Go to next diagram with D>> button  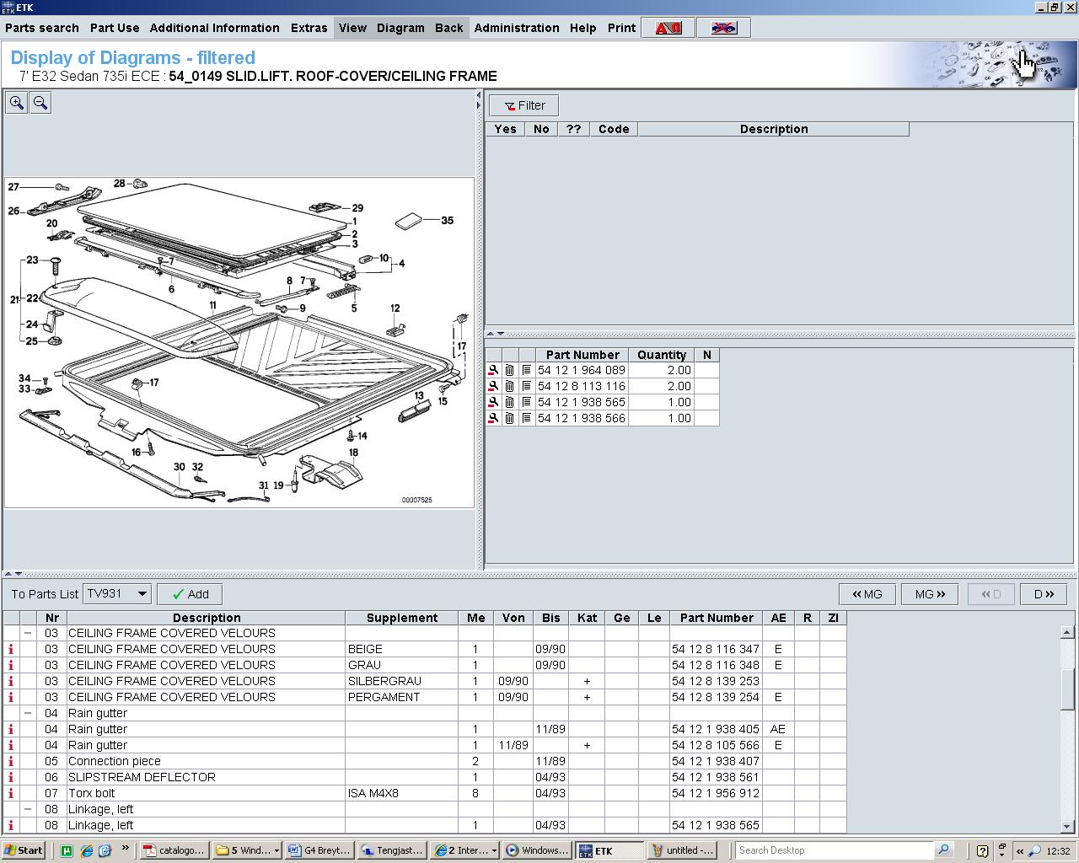(x=1044, y=594)
